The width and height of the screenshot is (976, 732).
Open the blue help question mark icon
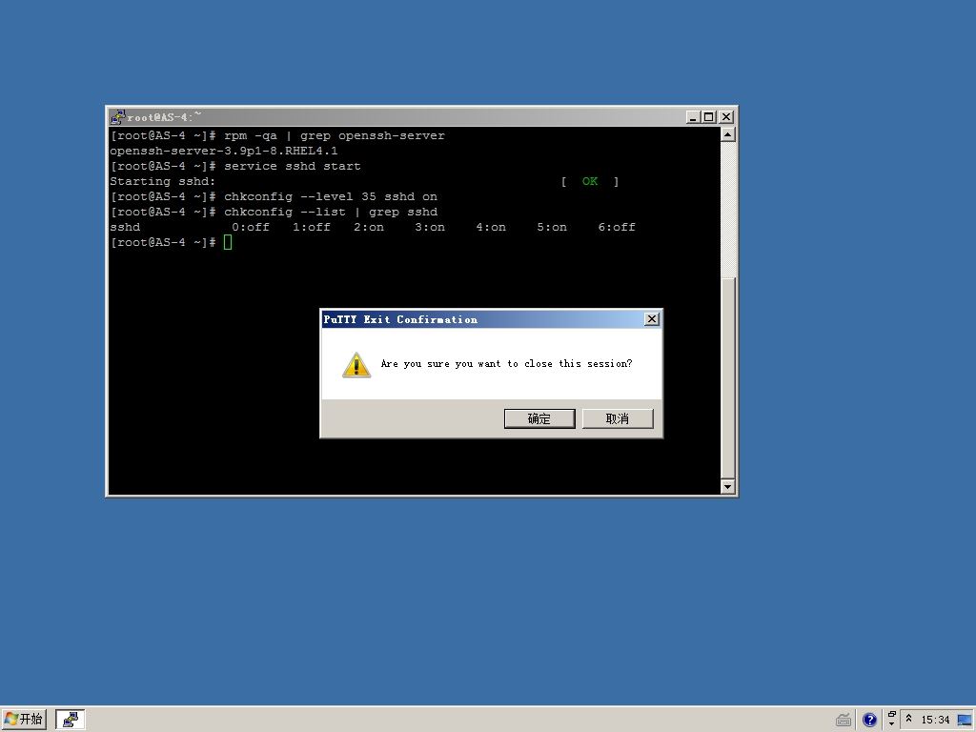coord(869,720)
